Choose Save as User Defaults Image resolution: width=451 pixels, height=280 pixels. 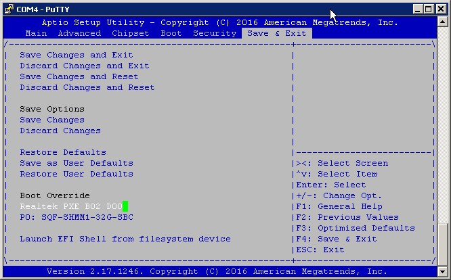coord(77,163)
